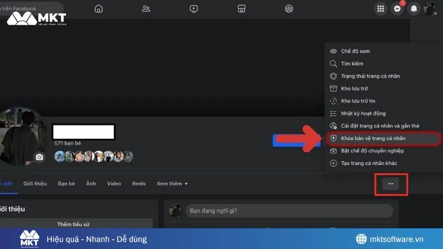Click plus icon beside Tạo trang cá nhân khác
This screenshot has height=249, width=443.
[x=333, y=163]
